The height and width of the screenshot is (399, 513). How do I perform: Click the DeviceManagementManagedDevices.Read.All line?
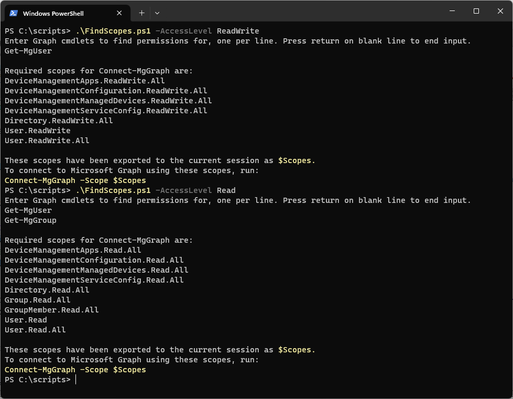[96, 270]
